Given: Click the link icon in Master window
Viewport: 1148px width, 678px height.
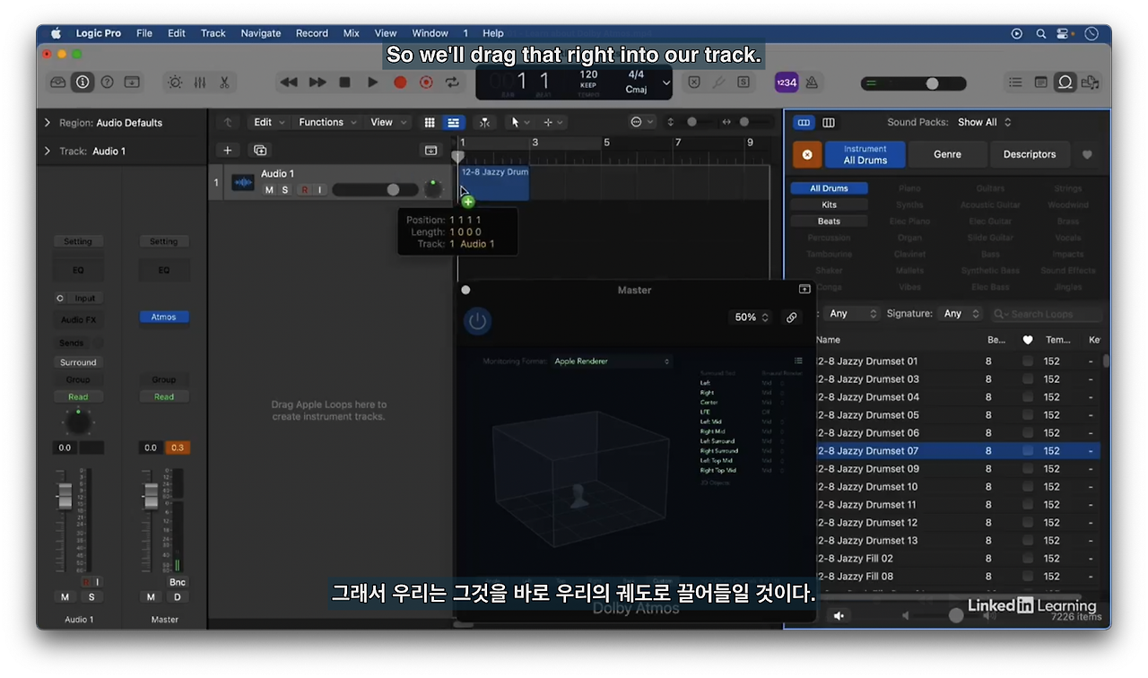Looking at the screenshot, I should pos(791,317).
